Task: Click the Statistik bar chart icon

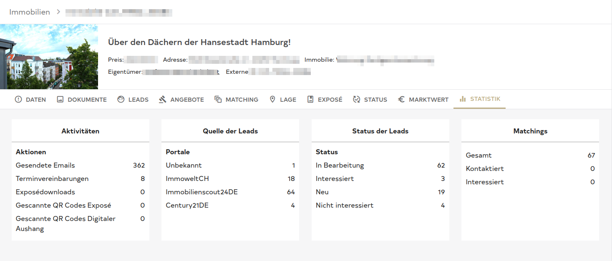Action: tap(463, 99)
